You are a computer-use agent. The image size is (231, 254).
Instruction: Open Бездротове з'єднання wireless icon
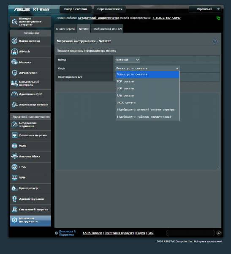[x=14, y=124]
